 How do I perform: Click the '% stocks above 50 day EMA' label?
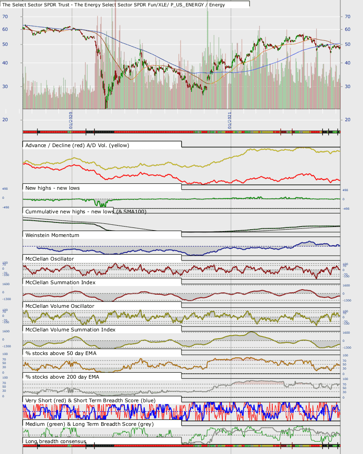click(61, 353)
